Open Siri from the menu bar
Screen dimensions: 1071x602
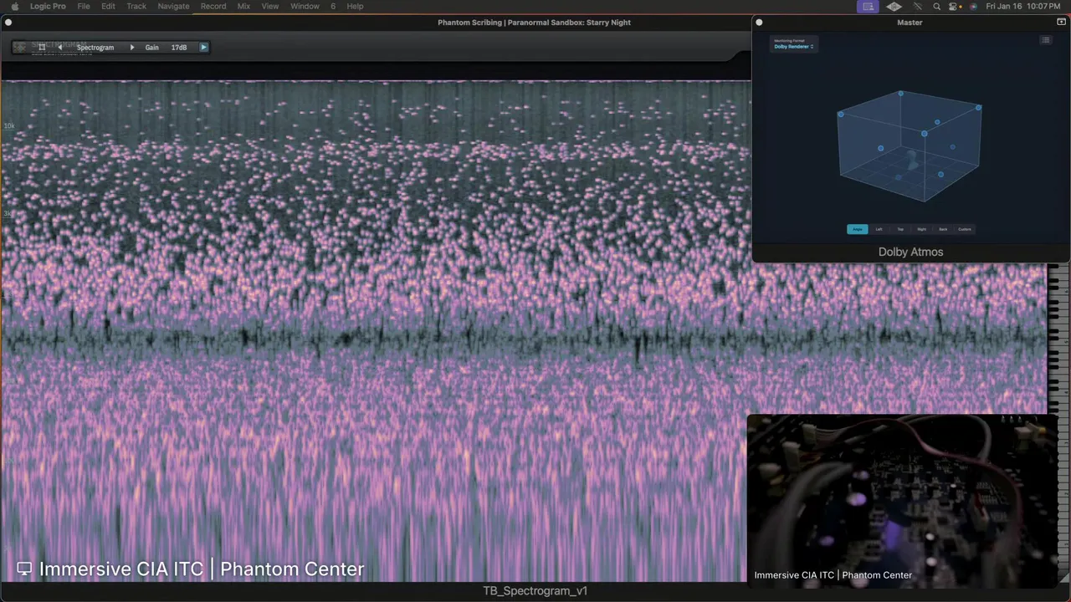click(973, 6)
